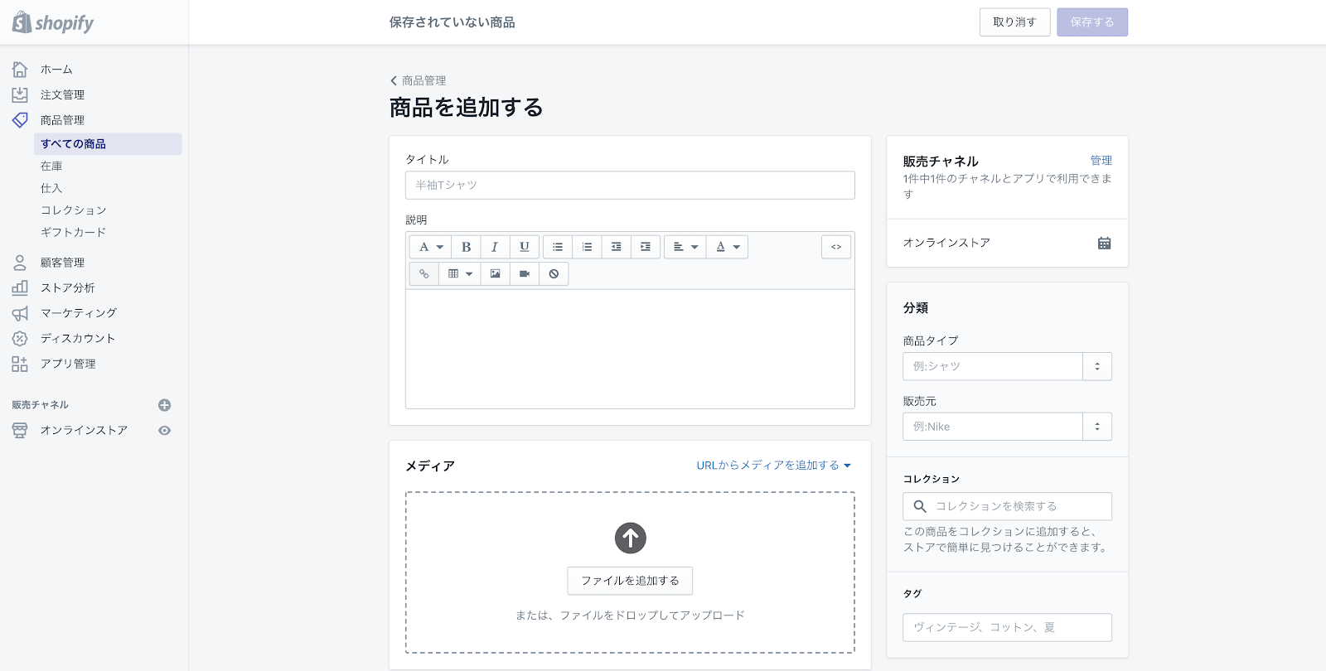1326x671 pixels.
Task: Click the Bold formatting icon
Action: 466,247
